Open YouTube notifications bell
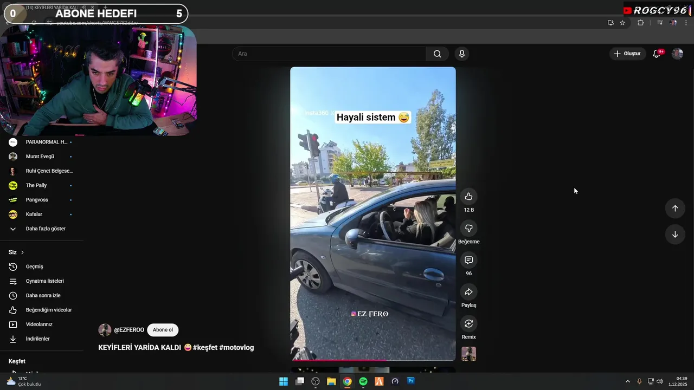 click(657, 54)
